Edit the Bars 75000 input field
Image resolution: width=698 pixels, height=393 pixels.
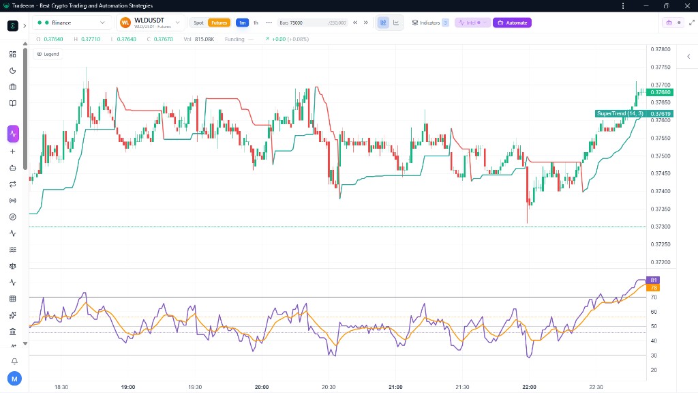click(312, 23)
